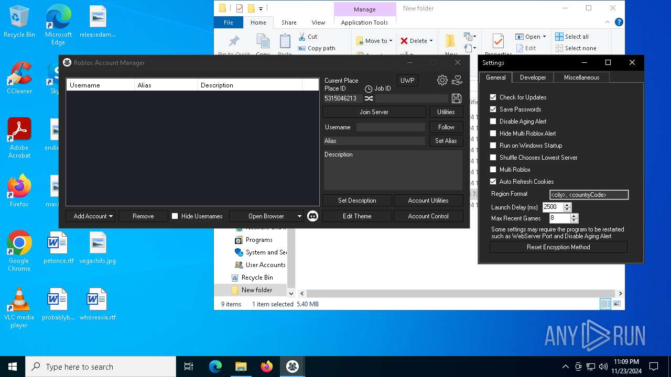
Task: Open VLC media player desktop shortcut
Action: coord(19,308)
